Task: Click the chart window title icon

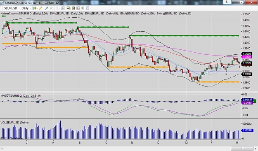Action: tap(2, 2)
